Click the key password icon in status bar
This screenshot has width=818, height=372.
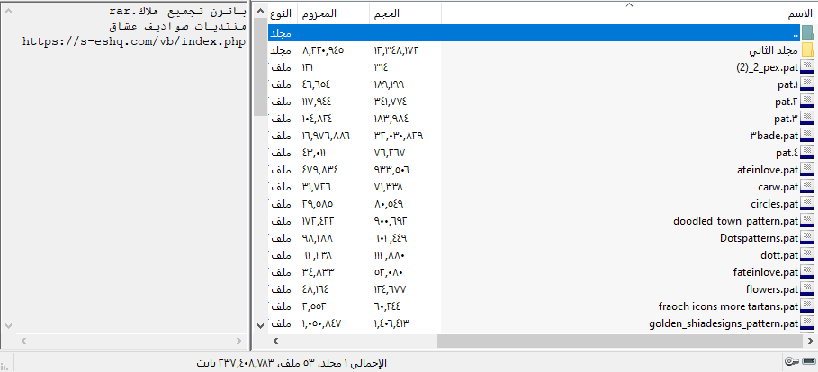(x=792, y=361)
